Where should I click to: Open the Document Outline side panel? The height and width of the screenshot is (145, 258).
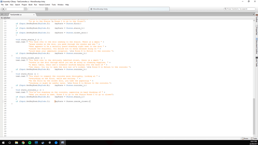point(257,46)
